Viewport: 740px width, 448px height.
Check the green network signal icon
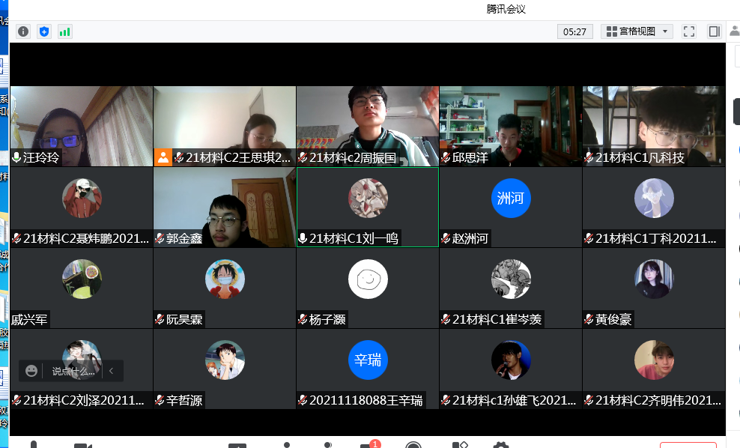[65, 31]
